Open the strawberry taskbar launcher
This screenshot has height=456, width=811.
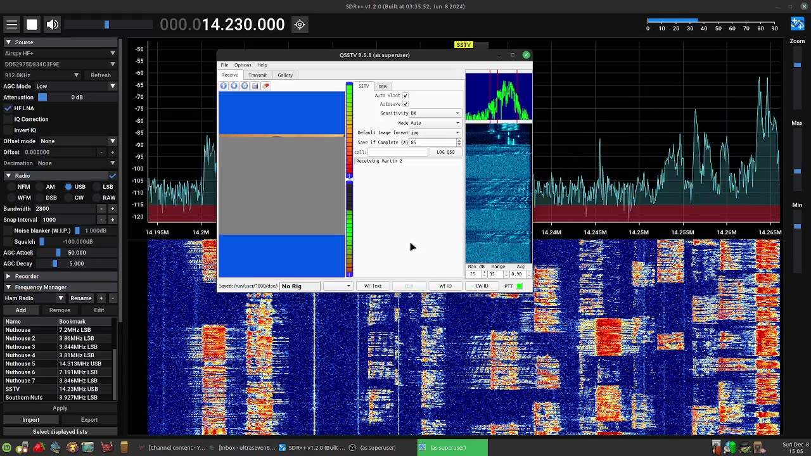click(39, 448)
